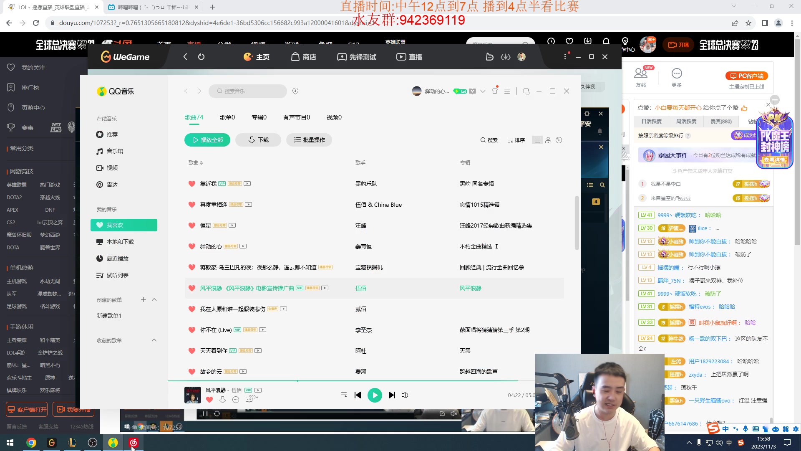Image resolution: width=801 pixels, height=451 pixels.
Task: Open album 黑豹 同名专辑
Action: pos(477,184)
